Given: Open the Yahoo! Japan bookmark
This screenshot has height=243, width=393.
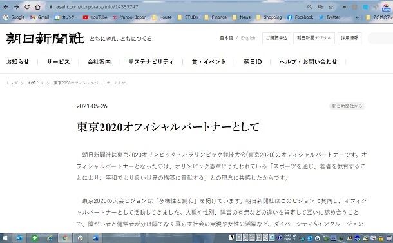Looking at the screenshot, I should (129, 17).
